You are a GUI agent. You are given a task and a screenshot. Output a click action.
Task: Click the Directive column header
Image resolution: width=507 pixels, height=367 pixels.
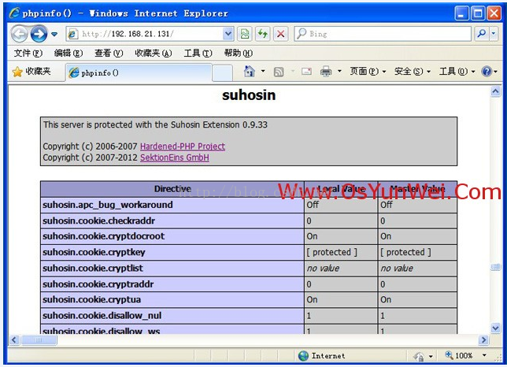pos(172,189)
